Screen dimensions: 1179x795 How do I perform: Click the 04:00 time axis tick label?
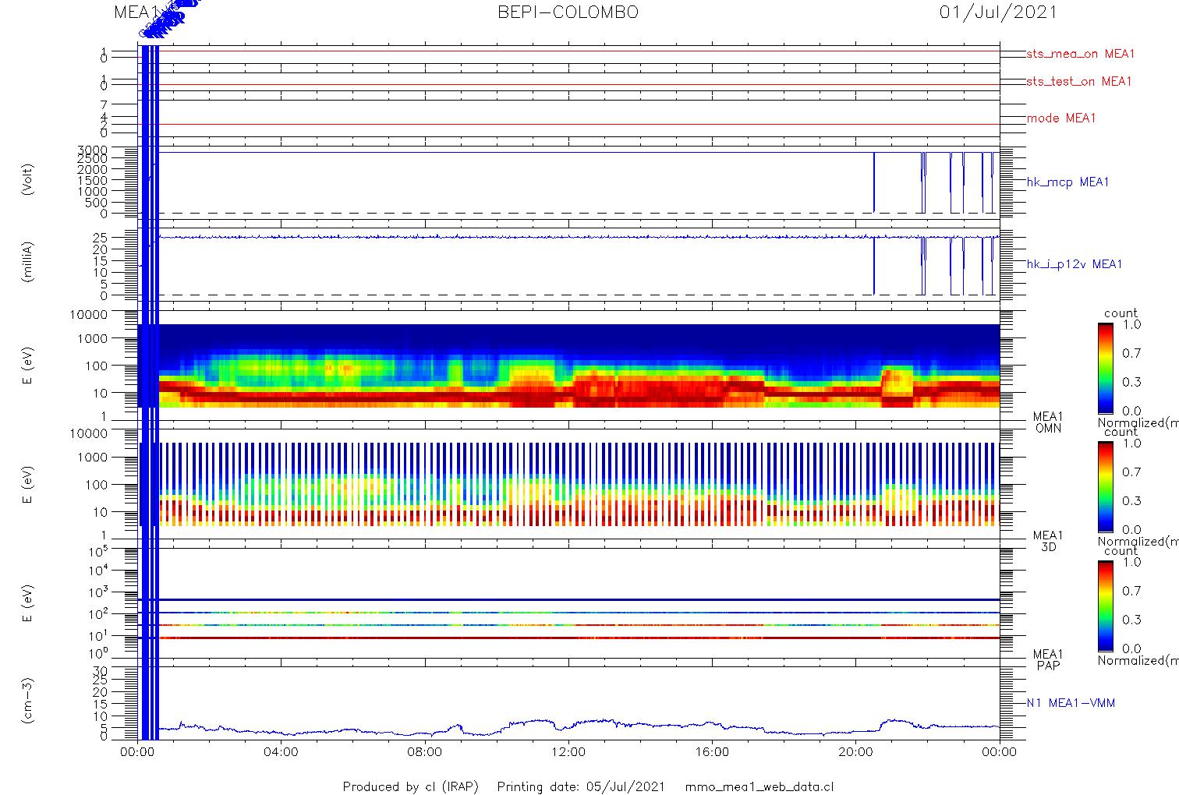[x=281, y=752]
